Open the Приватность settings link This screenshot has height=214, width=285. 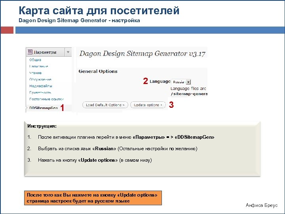click(x=40, y=92)
